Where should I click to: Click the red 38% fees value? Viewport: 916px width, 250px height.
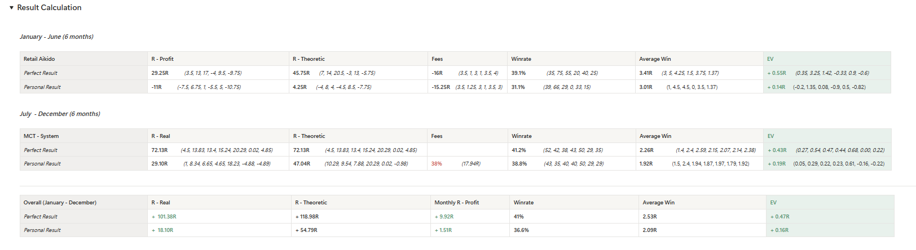(x=437, y=163)
